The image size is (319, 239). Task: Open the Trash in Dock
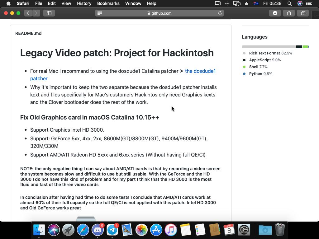tap(280, 230)
